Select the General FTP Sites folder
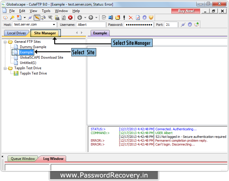The height and width of the screenshot is (181, 229). point(27,42)
